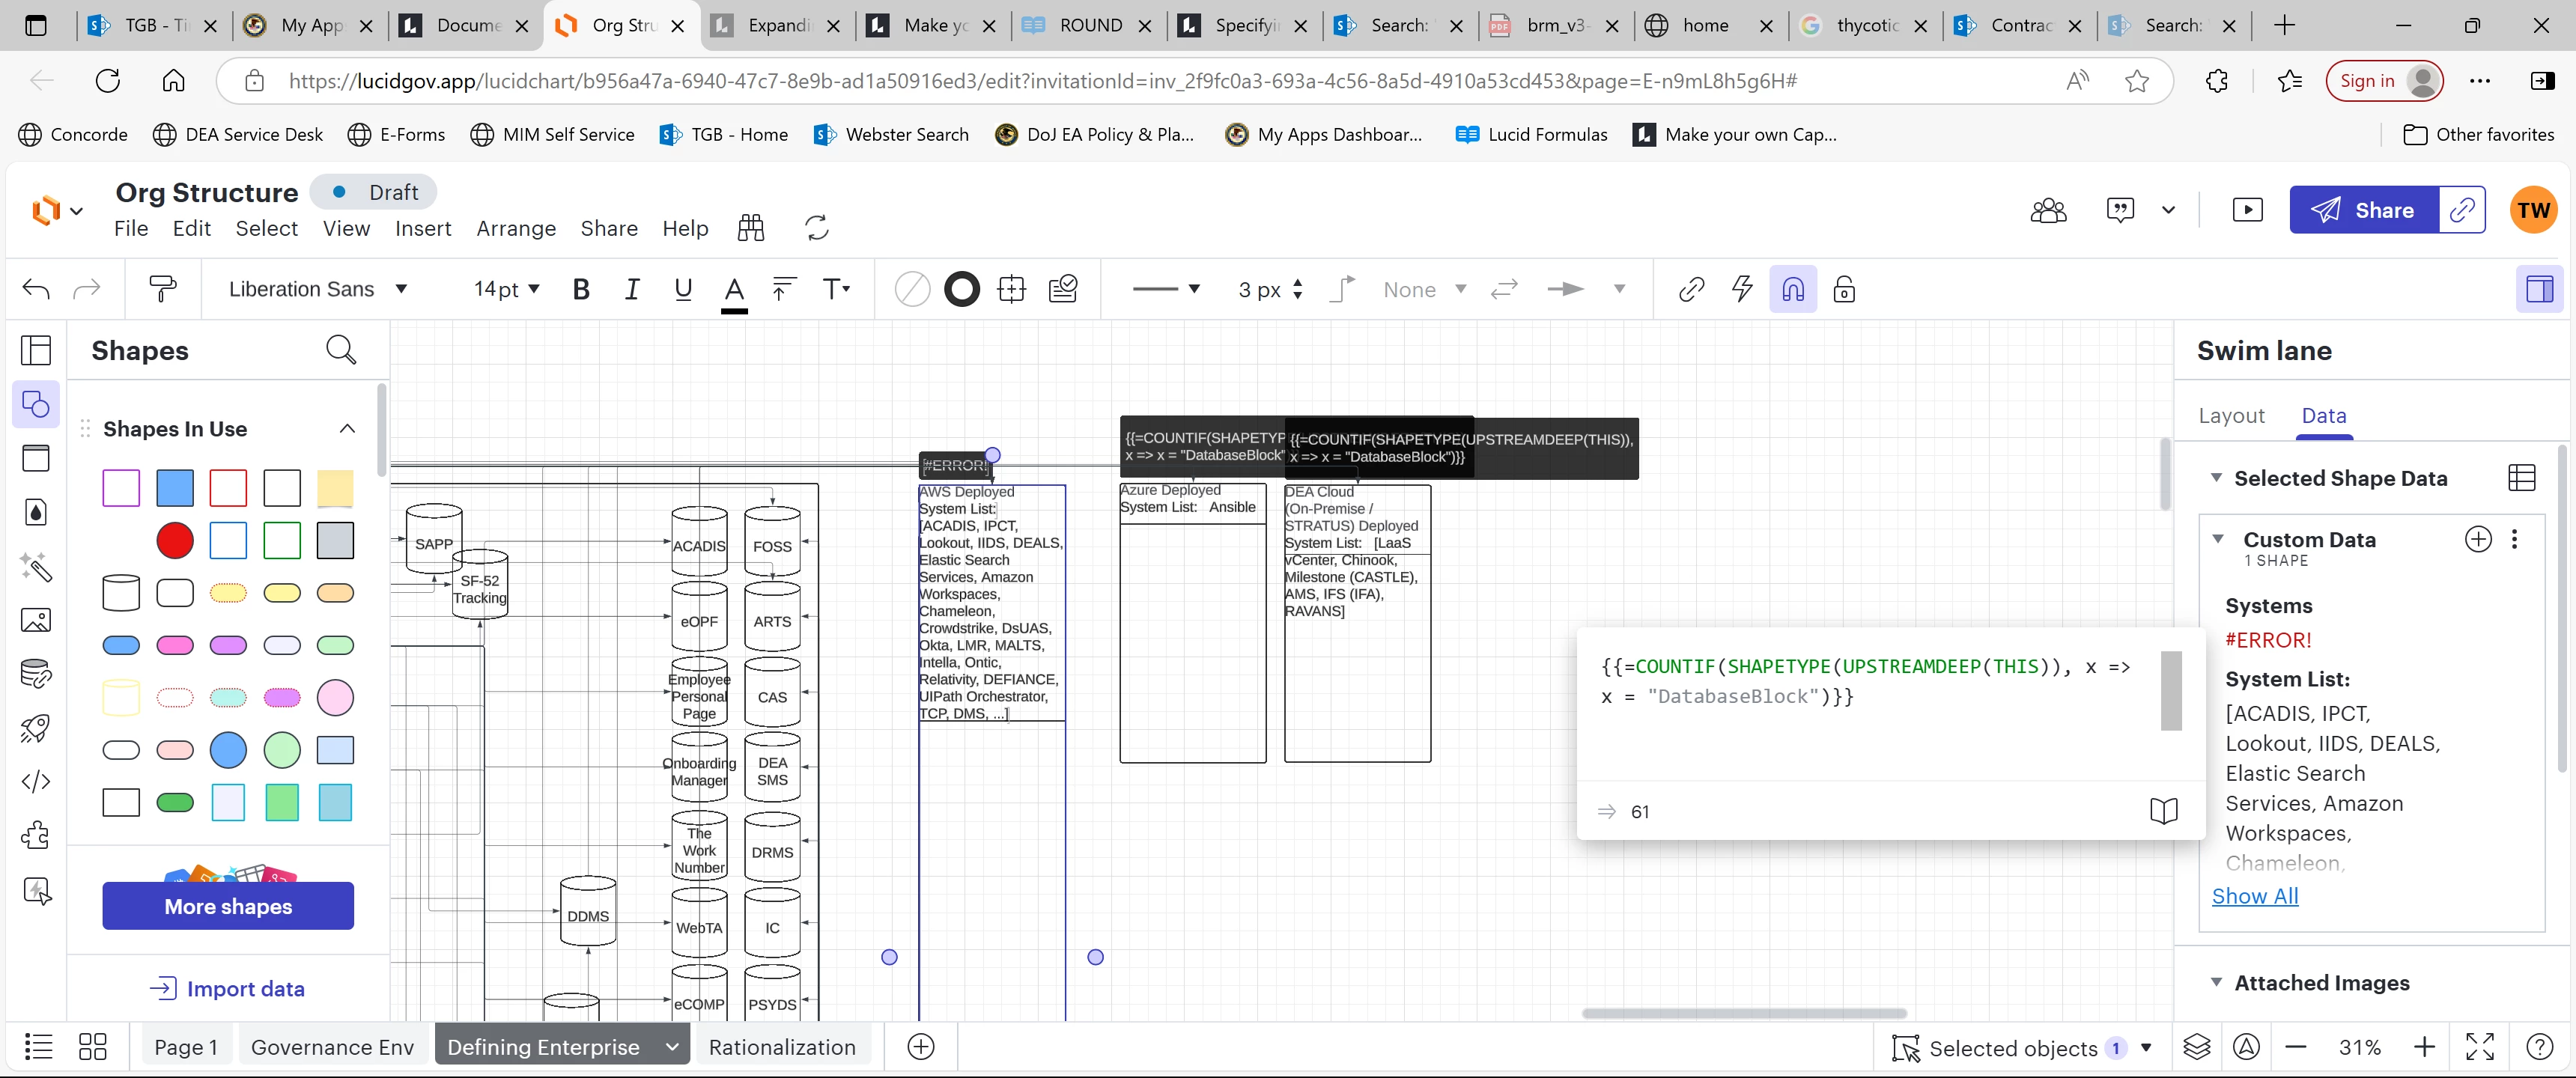2576x1078 pixels.
Task: Open the data linking database icon
Action: [x=36, y=674]
